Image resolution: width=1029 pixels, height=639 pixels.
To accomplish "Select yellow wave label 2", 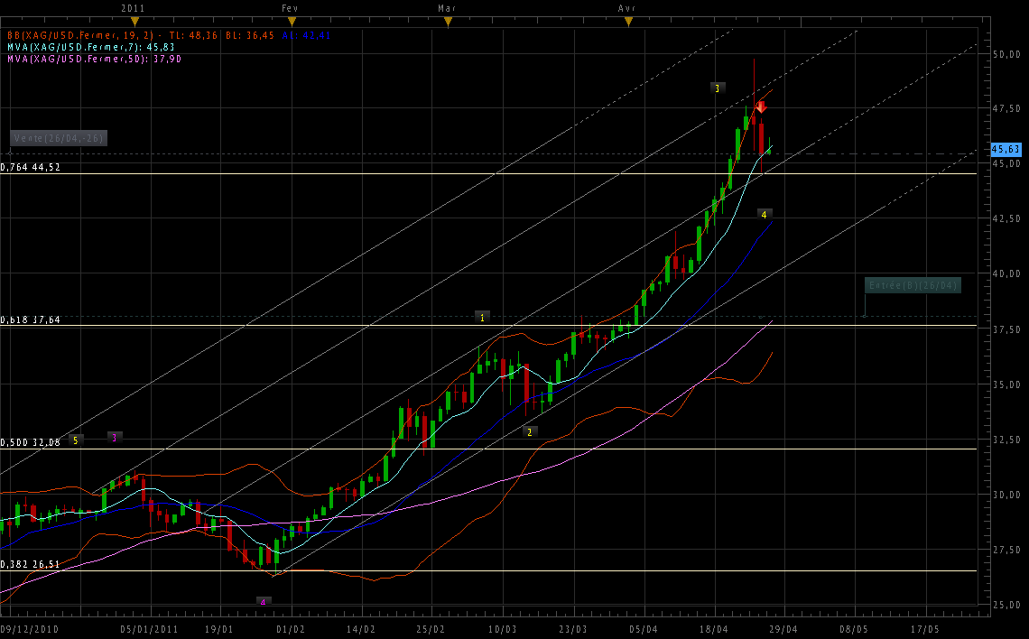I will tap(530, 431).
